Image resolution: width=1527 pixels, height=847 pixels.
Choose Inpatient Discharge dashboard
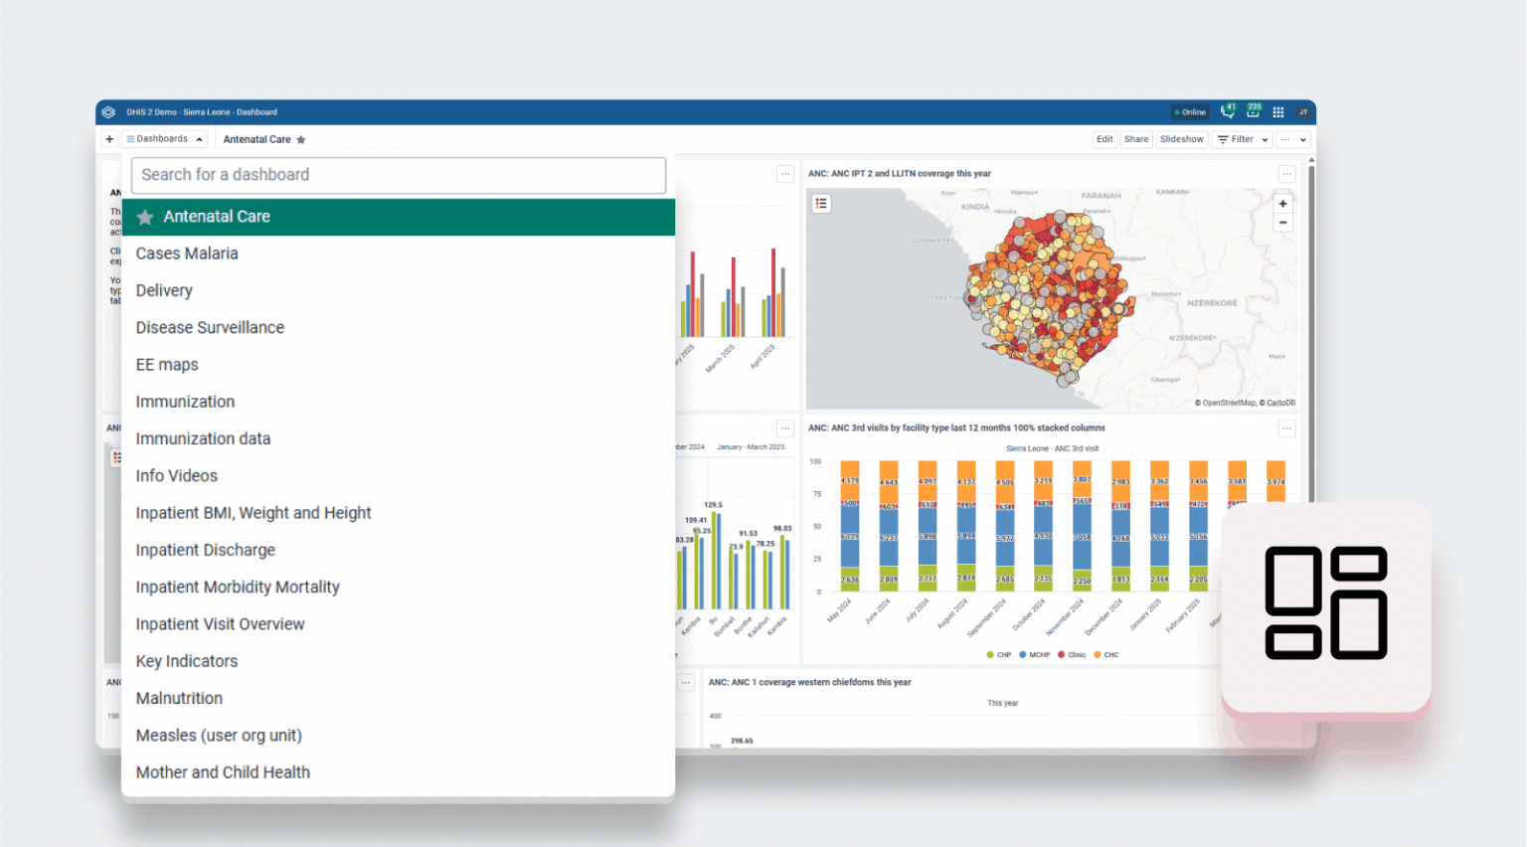click(206, 550)
